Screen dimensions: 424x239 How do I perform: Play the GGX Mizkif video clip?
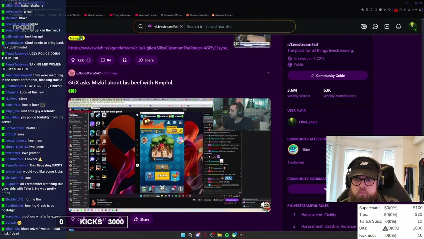pyautogui.click(x=170, y=155)
